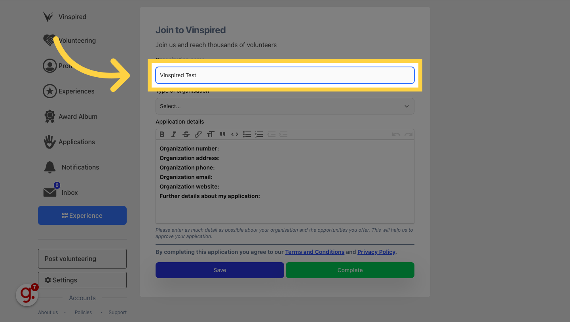The image size is (570, 322).
Task: Create a bulleted list
Action: click(247, 134)
